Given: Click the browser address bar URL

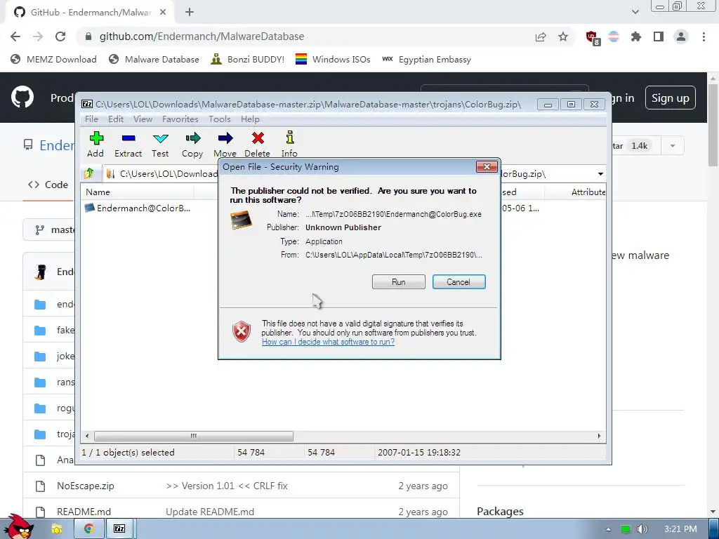Looking at the screenshot, I should point(202,36).
